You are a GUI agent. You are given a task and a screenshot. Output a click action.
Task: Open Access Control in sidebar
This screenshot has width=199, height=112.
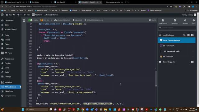[10, 29]
